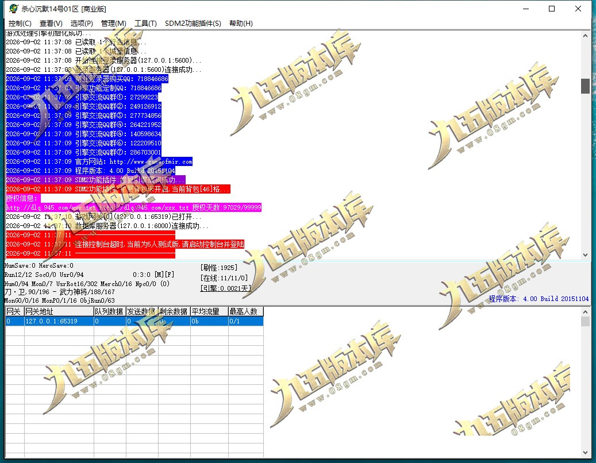
Task: Open the 选项(P) menu
Action: click(x=82, y=23)
